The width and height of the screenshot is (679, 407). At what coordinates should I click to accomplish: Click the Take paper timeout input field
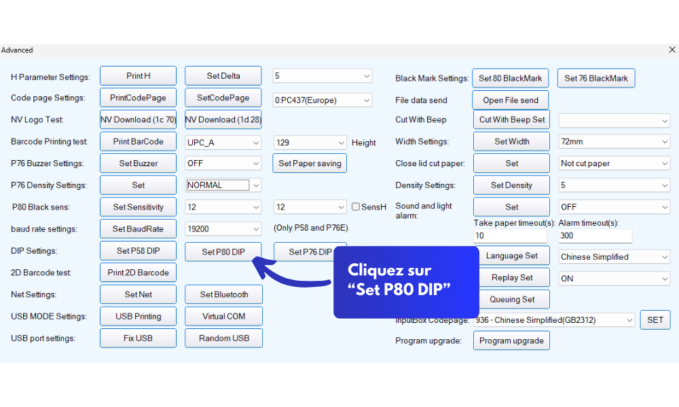pyautogui.click(x=510, y=236)
